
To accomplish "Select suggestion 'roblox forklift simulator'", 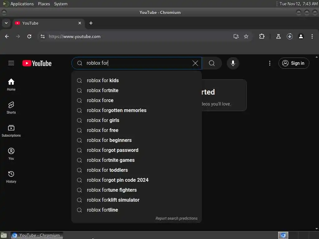I will tap(136, 200).
